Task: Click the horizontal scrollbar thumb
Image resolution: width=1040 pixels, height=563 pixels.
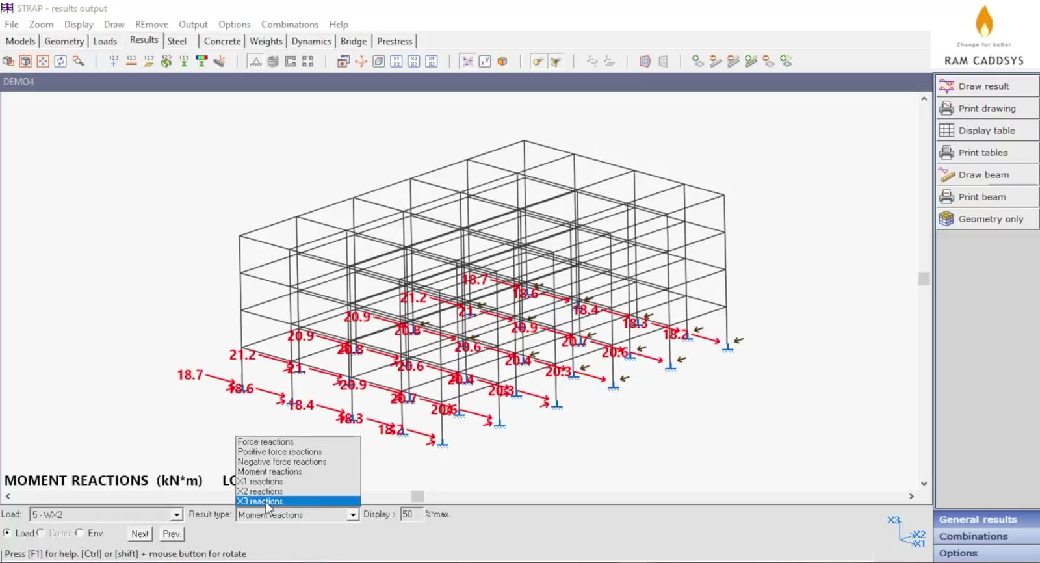Action: click(x=417, y=496)
